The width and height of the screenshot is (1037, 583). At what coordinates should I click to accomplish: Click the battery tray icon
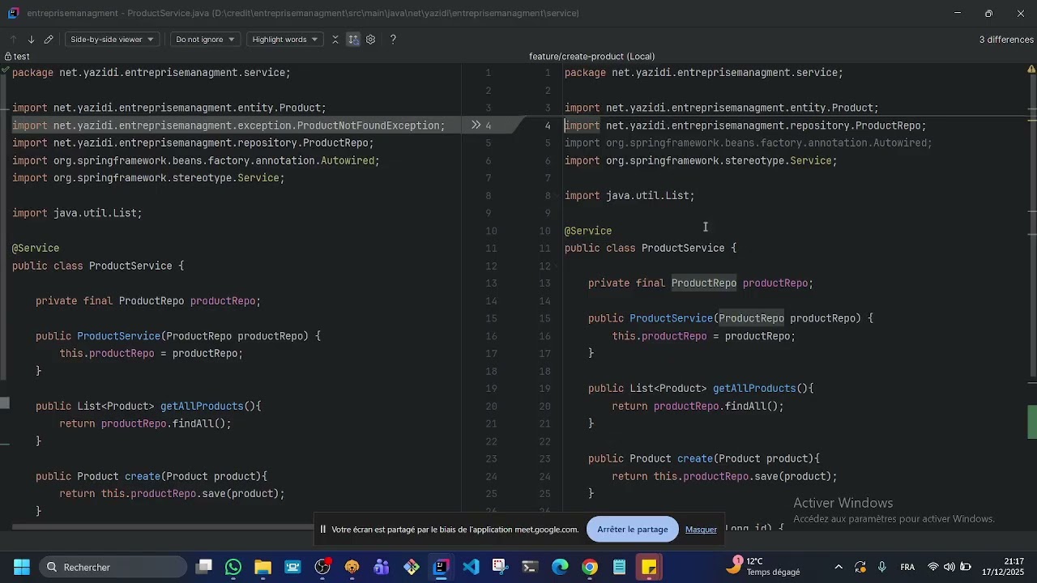tap(966, 567)
